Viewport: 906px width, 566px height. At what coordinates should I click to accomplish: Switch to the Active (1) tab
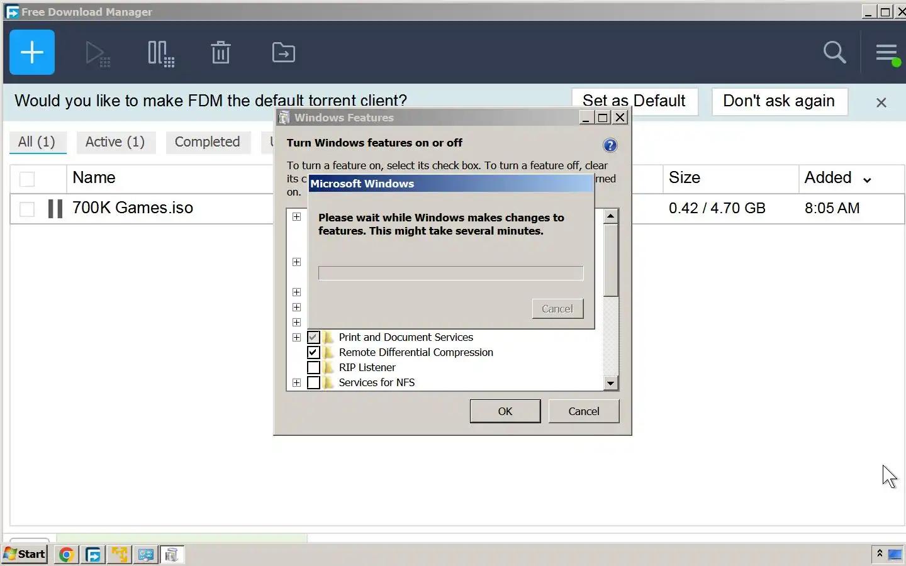115,142
